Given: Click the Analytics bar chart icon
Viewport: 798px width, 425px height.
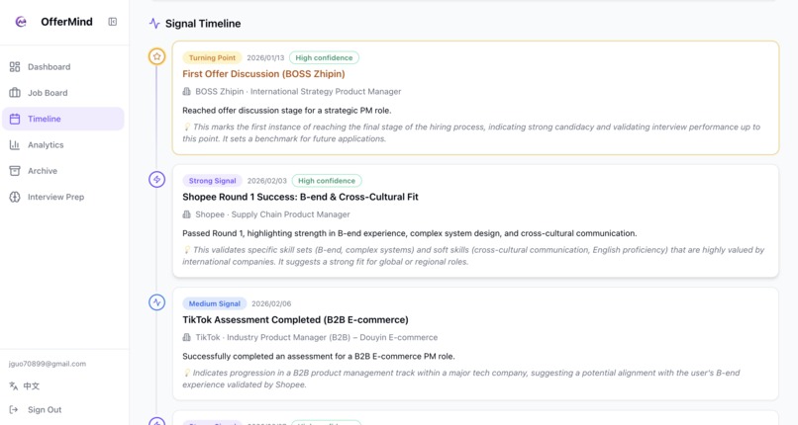Looking at the screenshot, I should point(15,144).
